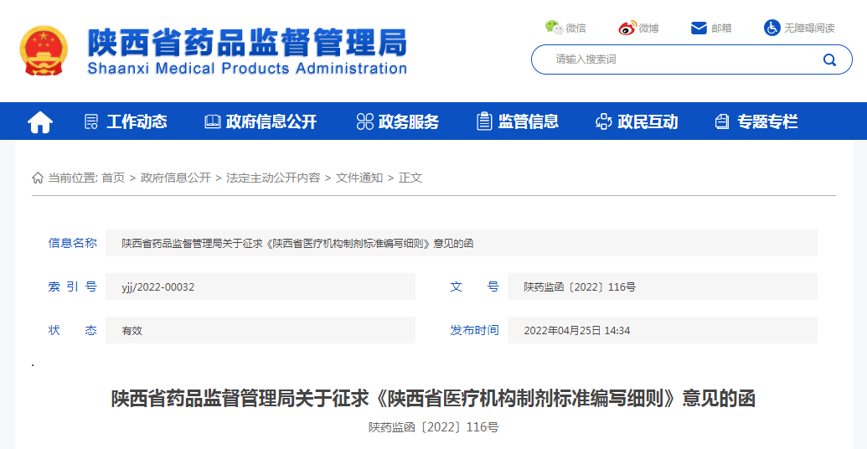The height and width of the screenshot is (449, 867).
Task: Open the 工作动态 menu
Action: click(137, 121)
